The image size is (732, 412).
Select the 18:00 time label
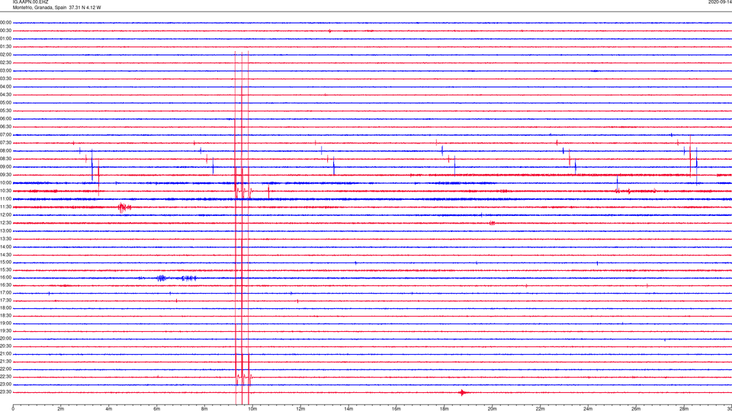pos(5,307)
